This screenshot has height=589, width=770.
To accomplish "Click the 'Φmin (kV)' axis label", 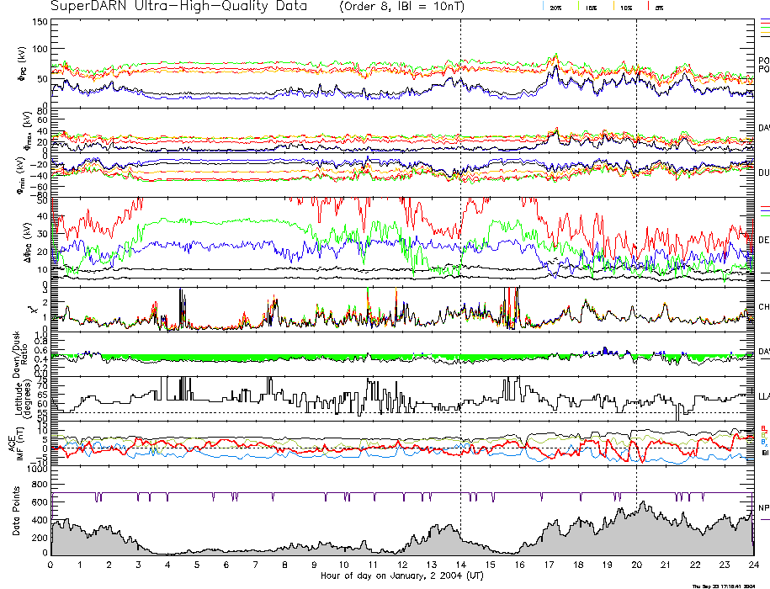I will pos(22,175).
